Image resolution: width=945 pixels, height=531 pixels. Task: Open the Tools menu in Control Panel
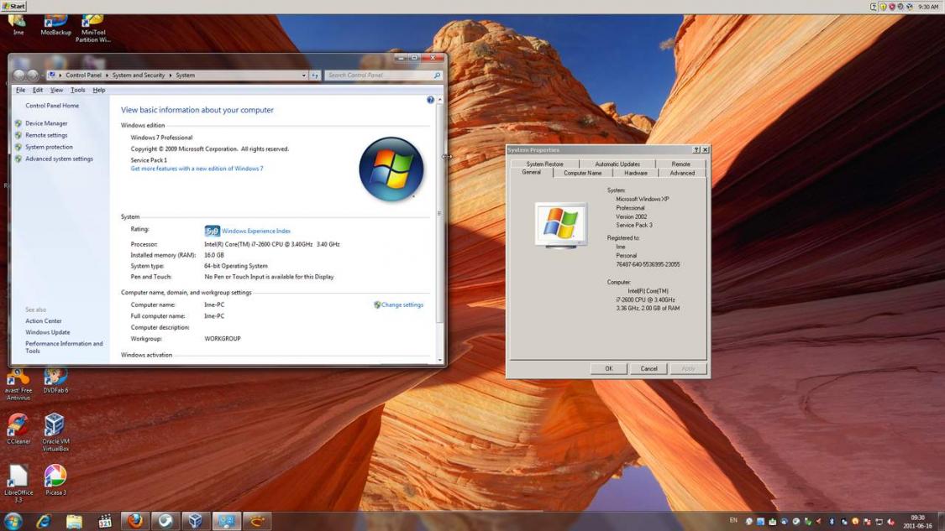coord(78,91)
